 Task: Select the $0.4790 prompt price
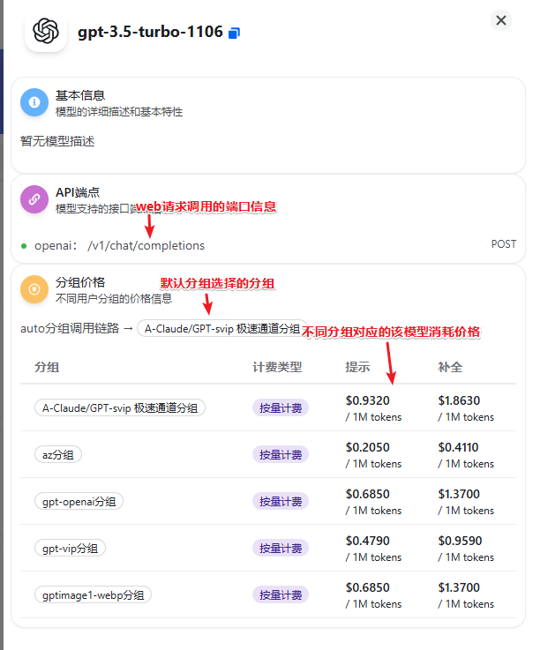pyautogui.click(x=367, y=541)
